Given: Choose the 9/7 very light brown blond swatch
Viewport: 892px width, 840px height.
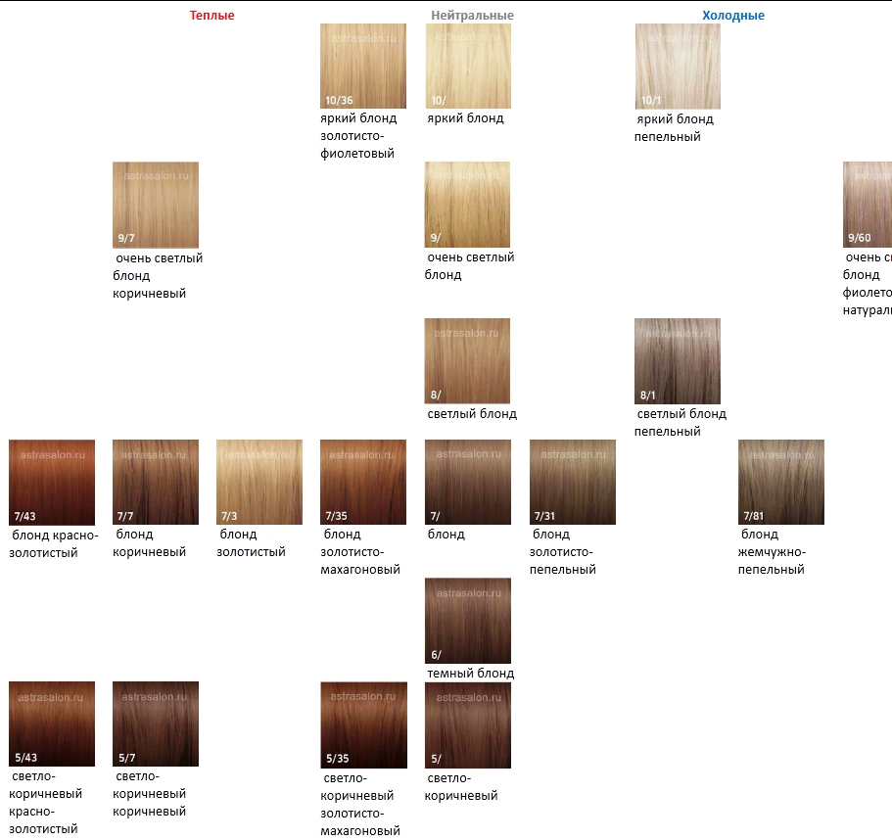Looking at the screenshot, I should (156, 205).
